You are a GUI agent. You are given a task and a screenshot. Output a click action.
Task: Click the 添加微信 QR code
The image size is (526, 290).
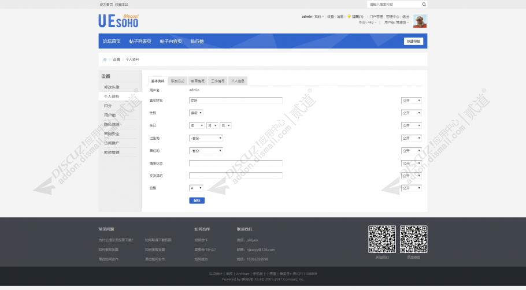[413, 239]
